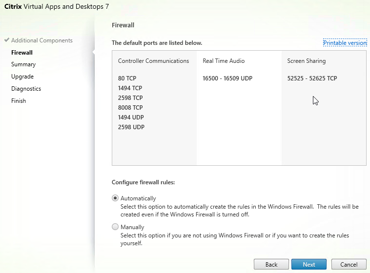The width and height of the screenshot is (370, 273).
Task: Click the 8008 TCP port entry
Action: click(130, 108)
